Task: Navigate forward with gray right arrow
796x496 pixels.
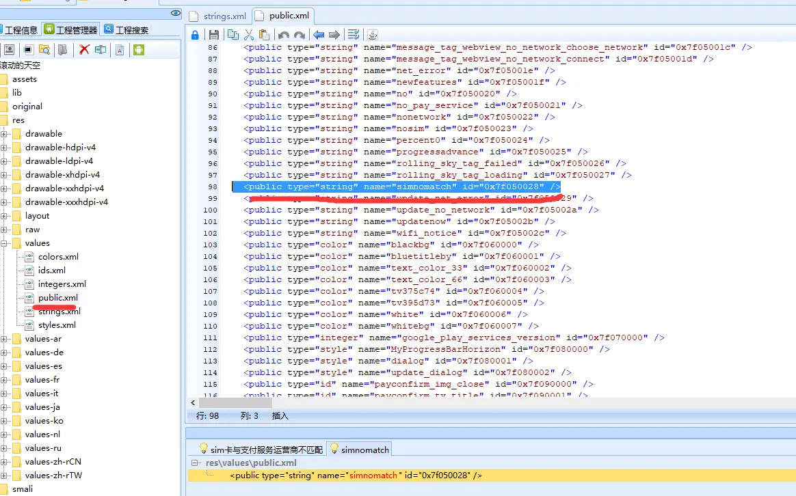Action: [x=334, y=34]
